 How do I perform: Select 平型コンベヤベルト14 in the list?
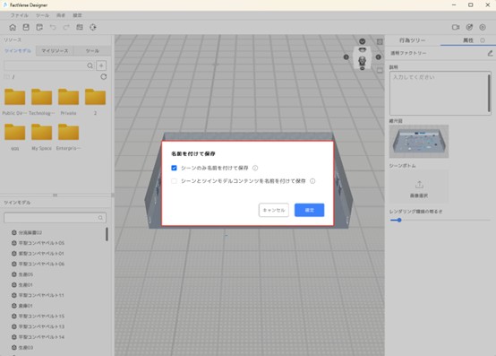(x=41, y=337)
